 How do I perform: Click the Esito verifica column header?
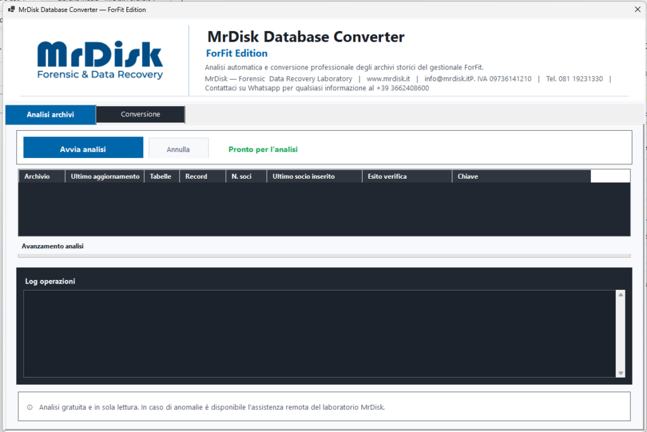407,176
